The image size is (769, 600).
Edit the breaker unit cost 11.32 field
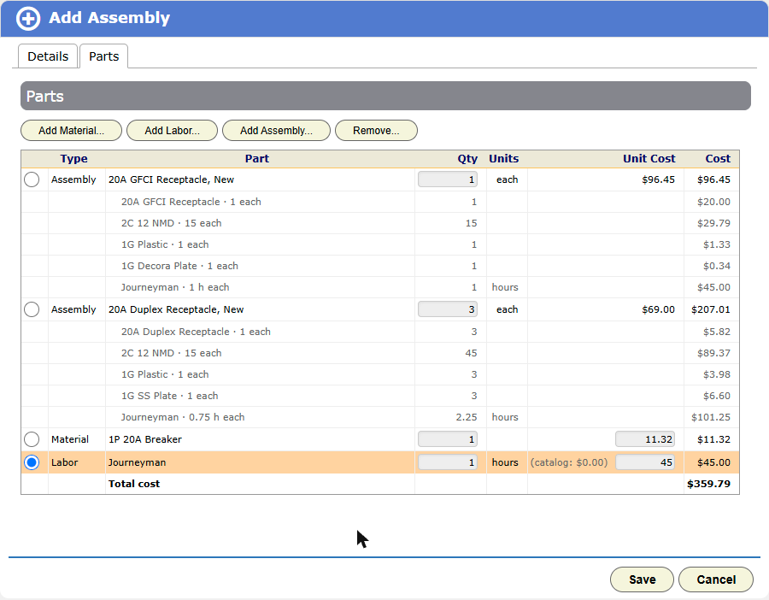coord(645,439)
